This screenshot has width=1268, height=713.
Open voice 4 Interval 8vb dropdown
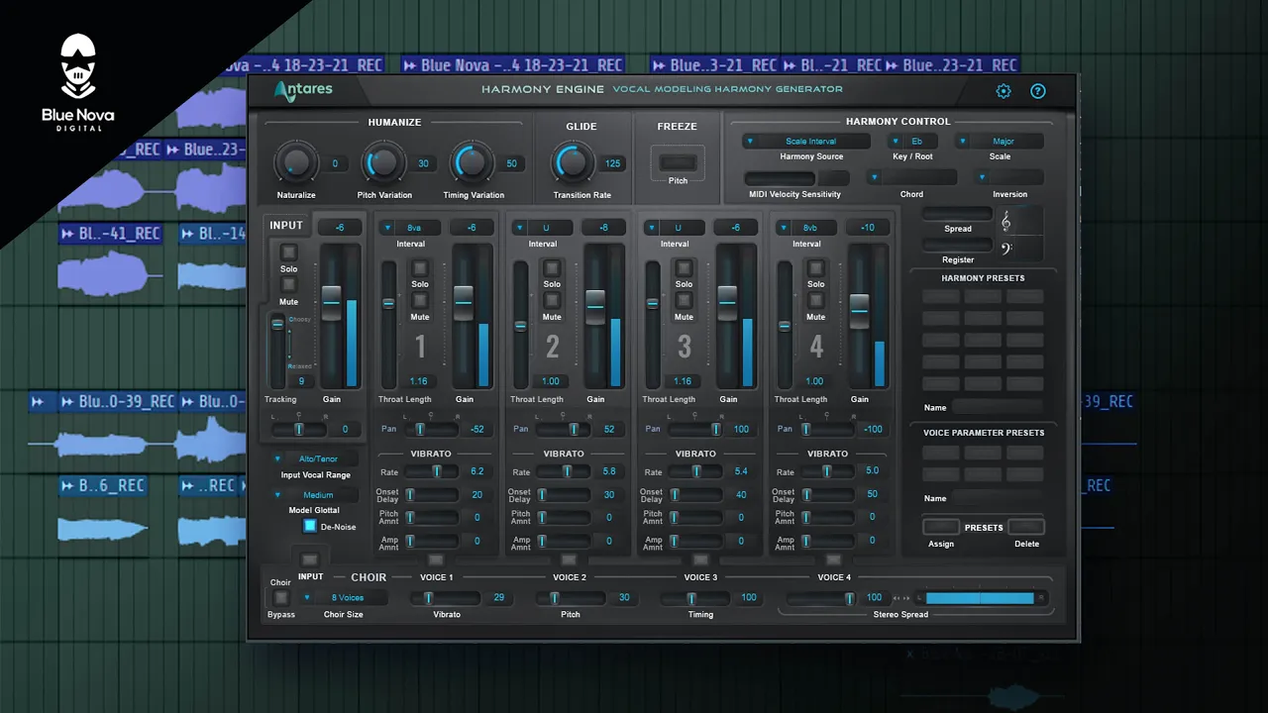805,228
